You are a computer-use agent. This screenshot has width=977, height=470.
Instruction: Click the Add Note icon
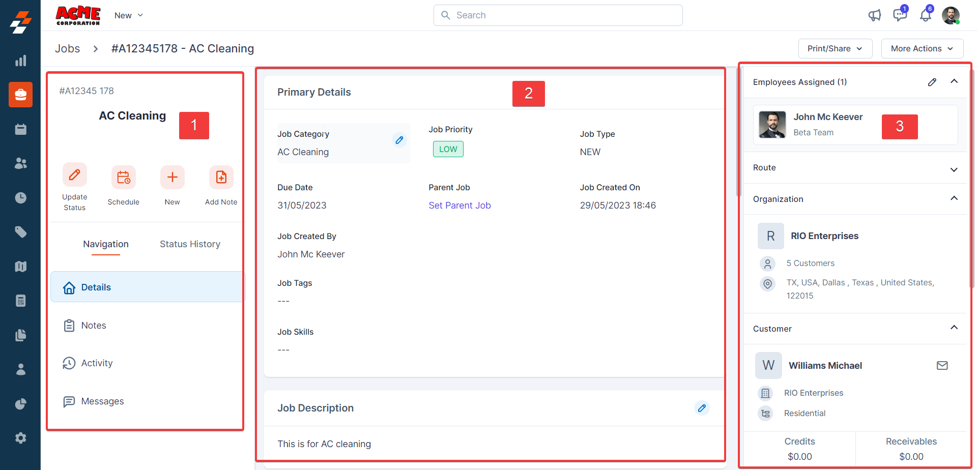pos(221,178)
